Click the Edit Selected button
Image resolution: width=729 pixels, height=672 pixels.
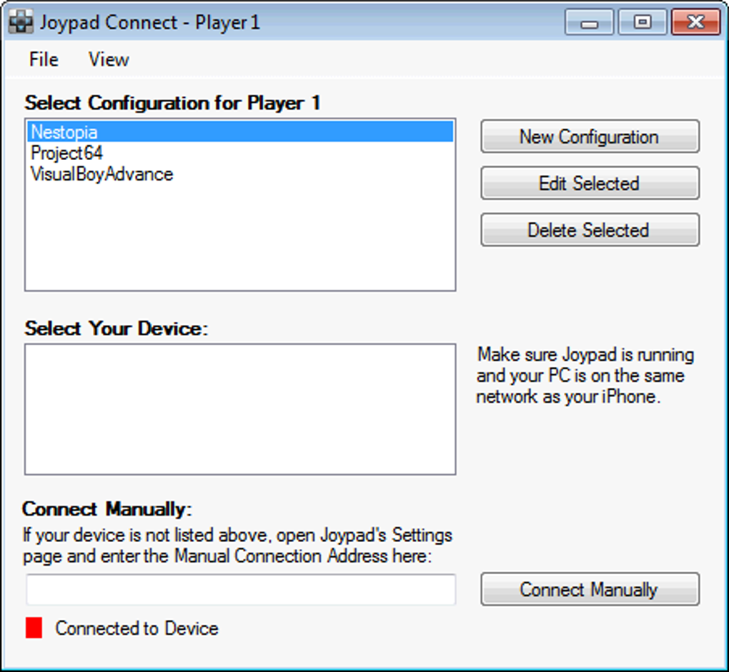tap(590, 183)
